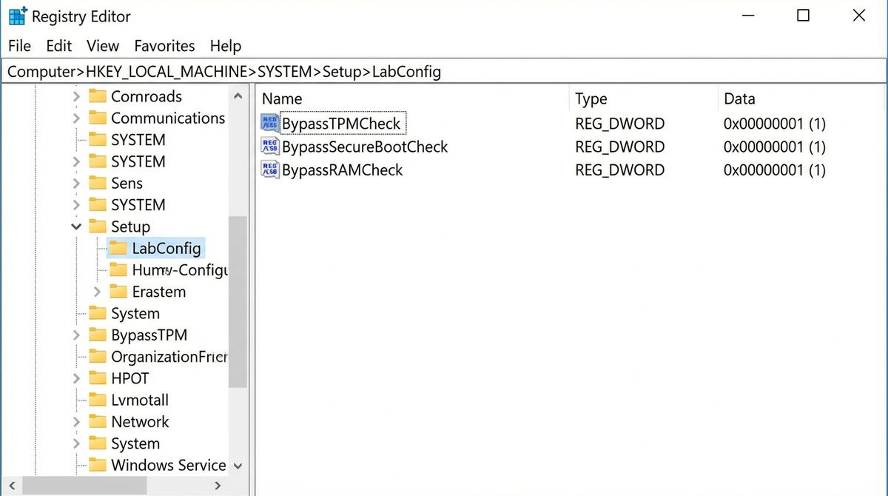Select the BypassRAMCheck value name
Image resolution: width=888 pixels, height=496 pixels.
pos(343,170)
